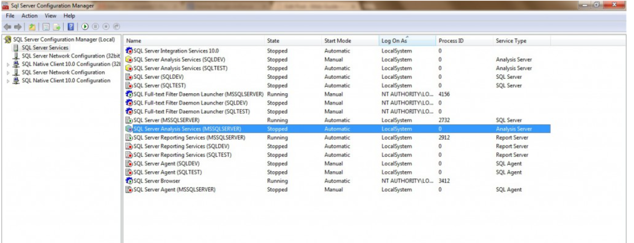Screen dimensions: 634x243
Task: Select SQL Server Services in the tree
Action: coord(45,48)
